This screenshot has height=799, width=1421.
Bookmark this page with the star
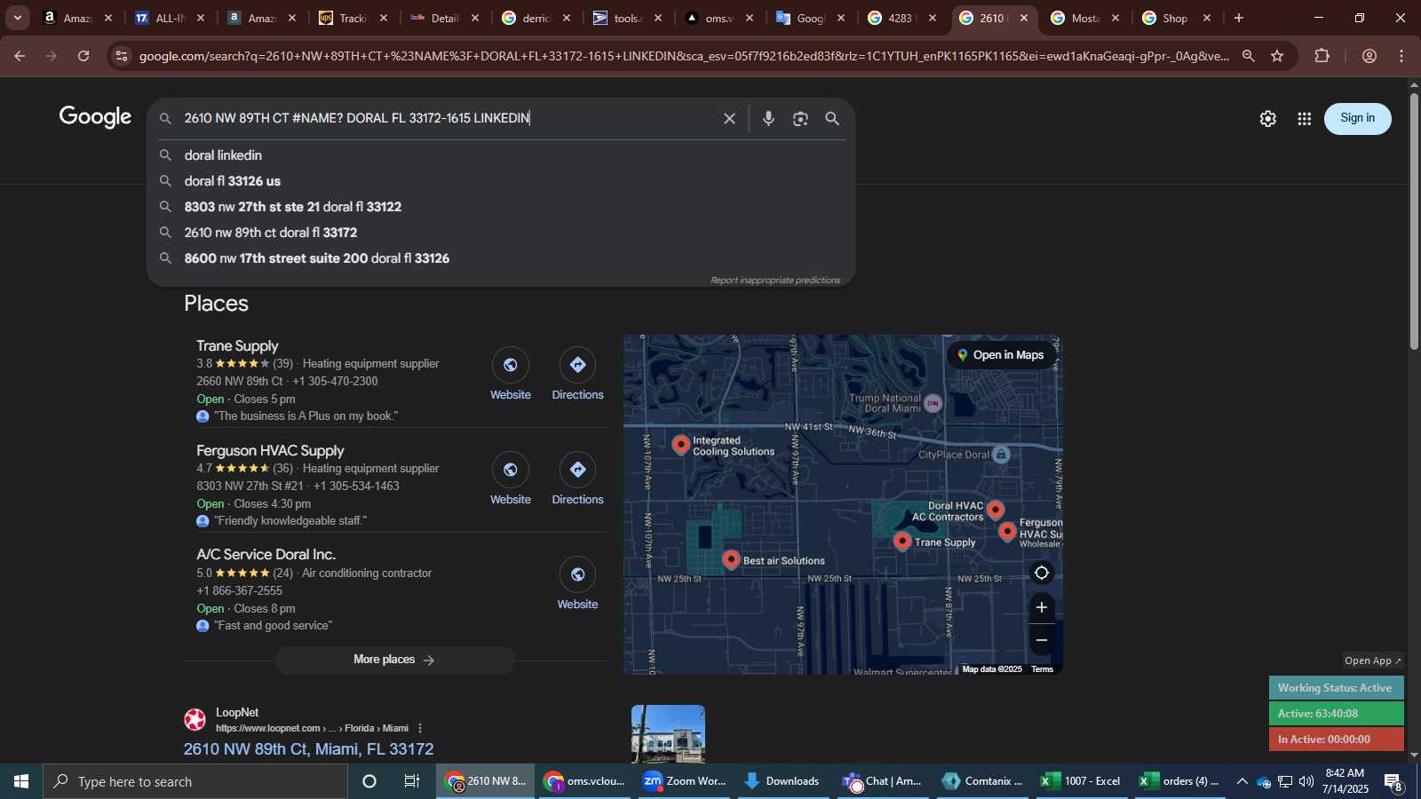[x=1277, y=56]
